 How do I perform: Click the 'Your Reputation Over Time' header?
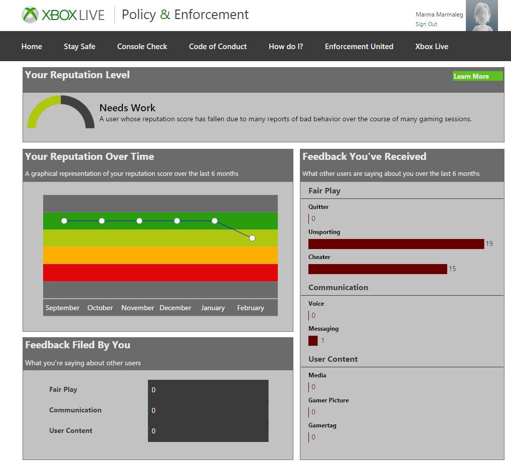tap(89, 157)
